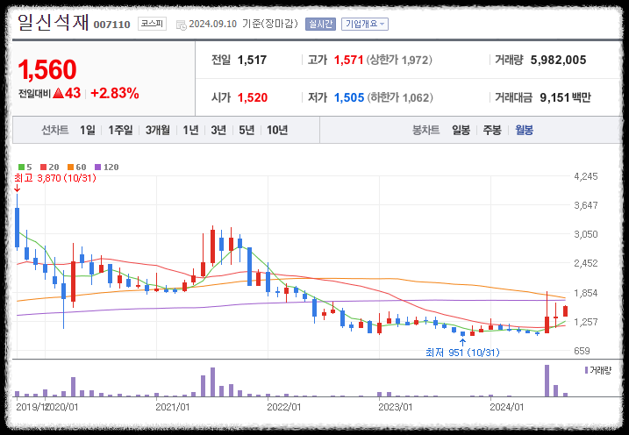
Task: Click the 2024/01 x-axis label
Action: tap(507, 407)
